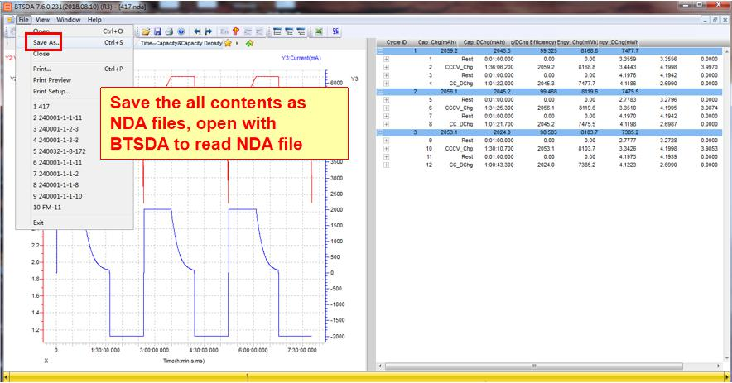Open small arrow dropdown after yellow star
732x383 pixels.
pos(237,43)
